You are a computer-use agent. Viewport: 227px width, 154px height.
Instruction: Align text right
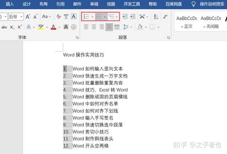click(x=101, y=27)
